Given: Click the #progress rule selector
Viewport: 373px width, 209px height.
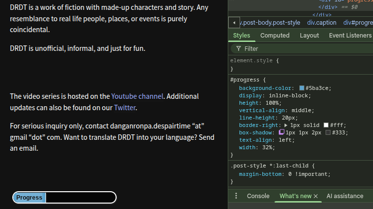Looking at the screenshot, I should point(245,80).
